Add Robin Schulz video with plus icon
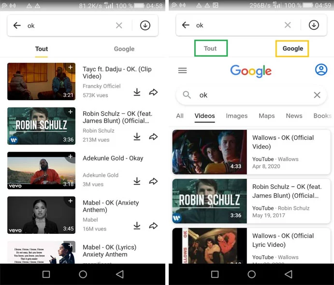 coord(70,112)
